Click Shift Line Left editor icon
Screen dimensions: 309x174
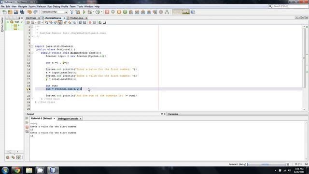point(80,23)
